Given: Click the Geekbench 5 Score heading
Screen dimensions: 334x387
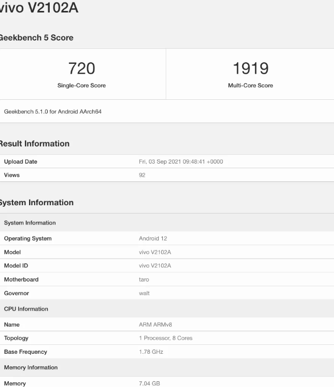Looking at the screenshot, I should [36, 37].
